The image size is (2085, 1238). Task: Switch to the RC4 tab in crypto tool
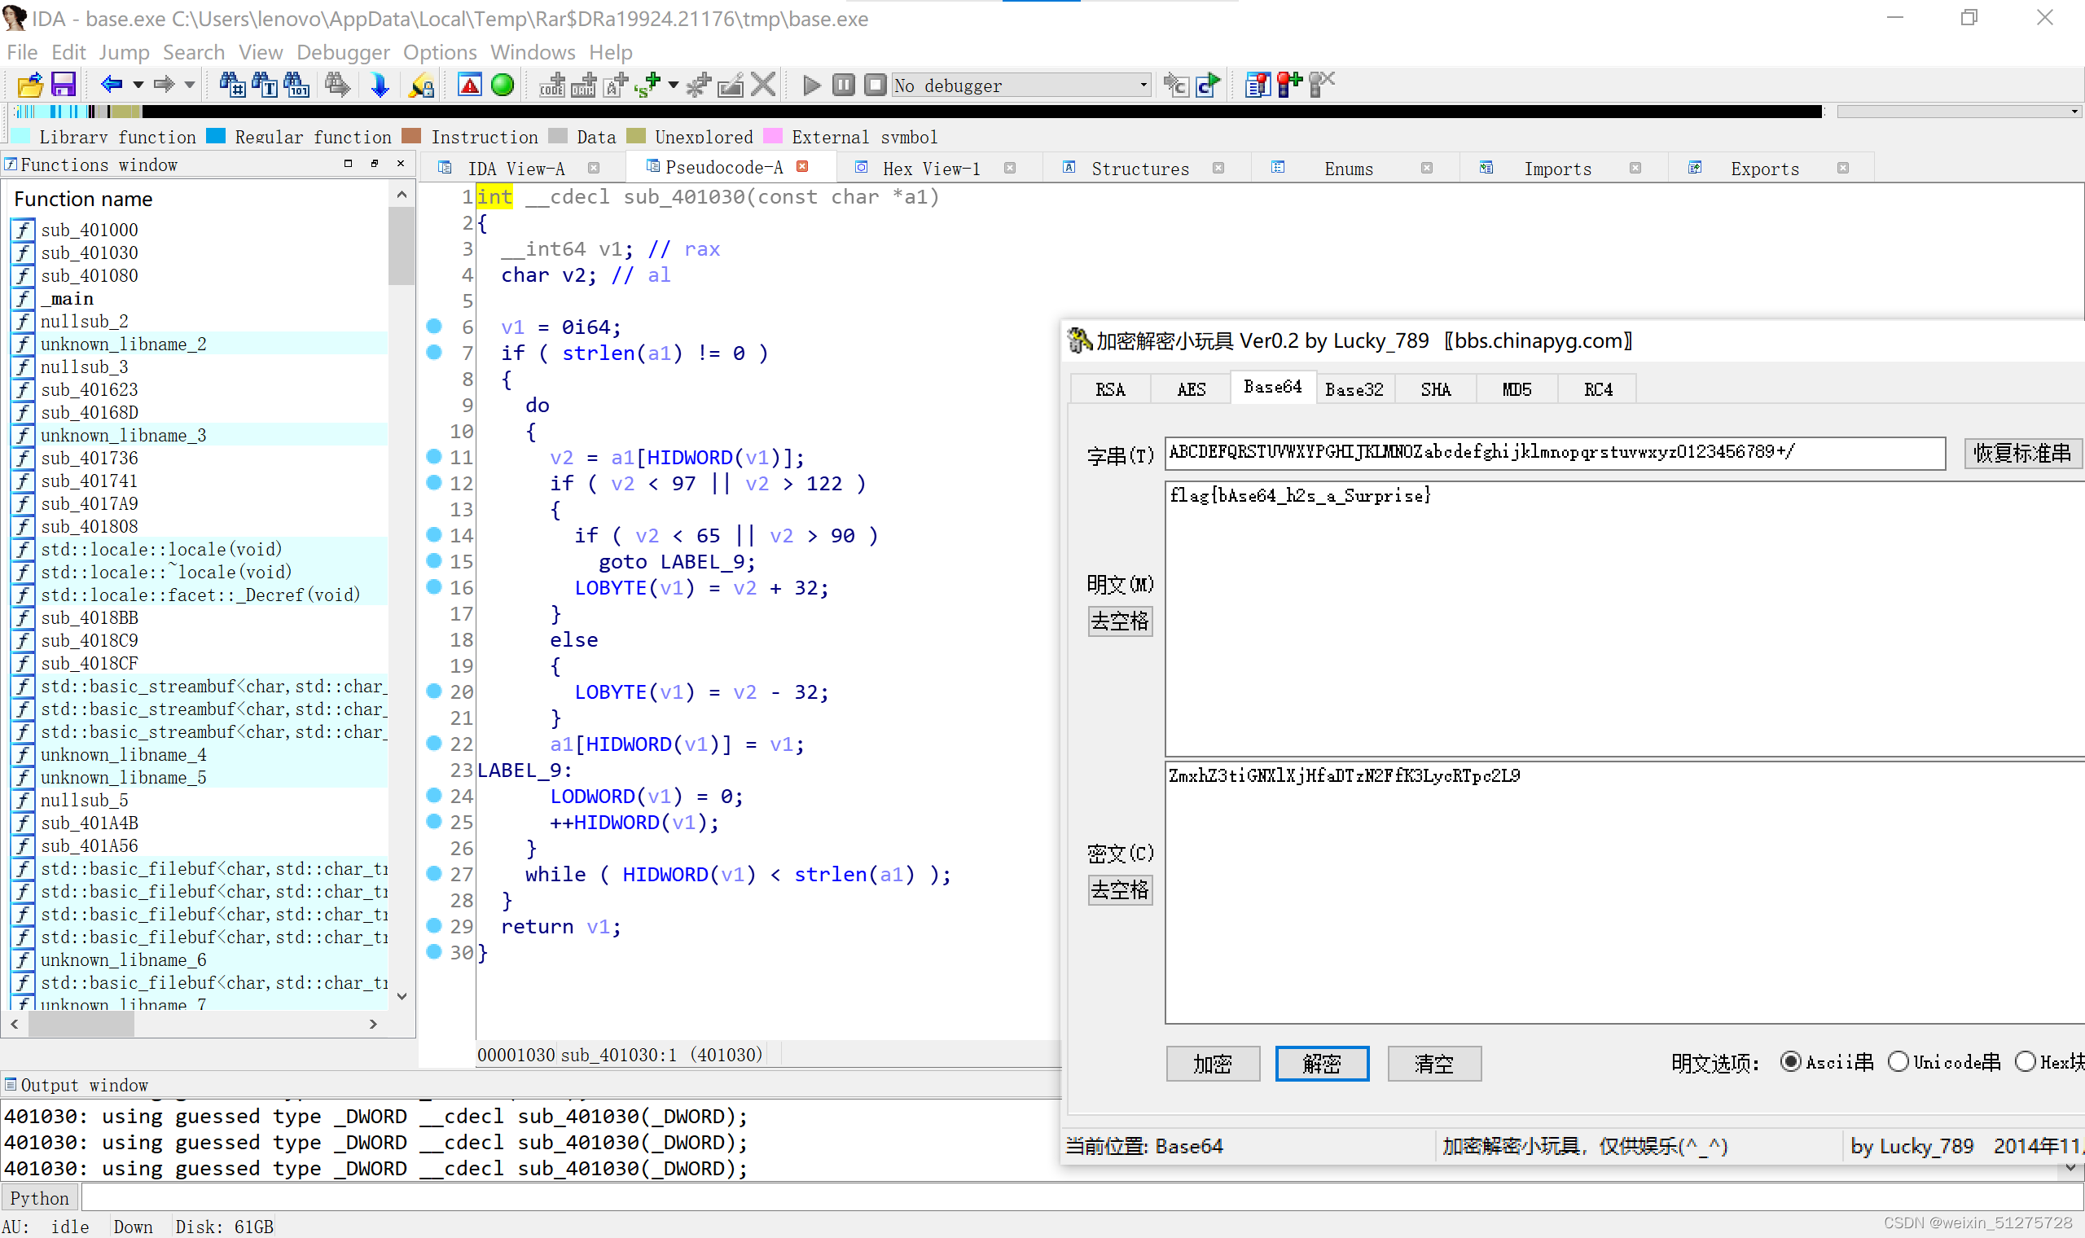pos(1597,389)
